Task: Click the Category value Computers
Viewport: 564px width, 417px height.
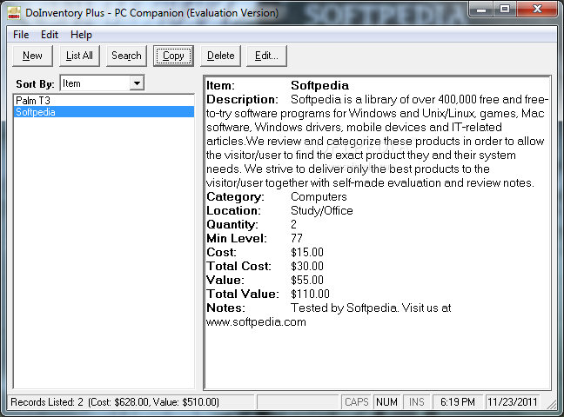Action: tap(319, 197)
